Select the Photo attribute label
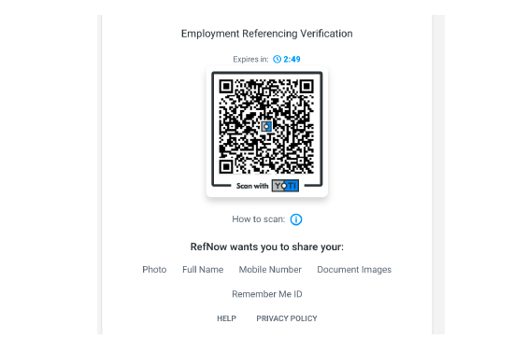This screenshot has height=338, width=513. coord(154,270)
